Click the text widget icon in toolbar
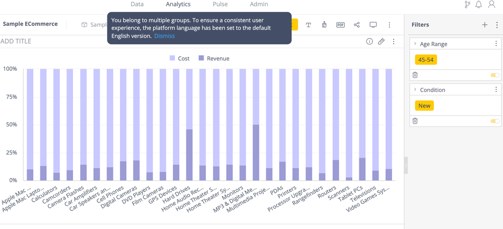This screenshot has width=503, height=229. point(308,25)
